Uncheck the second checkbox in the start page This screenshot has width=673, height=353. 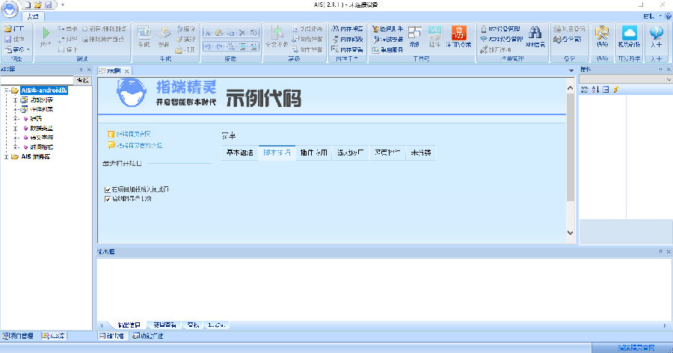(107, 199)
